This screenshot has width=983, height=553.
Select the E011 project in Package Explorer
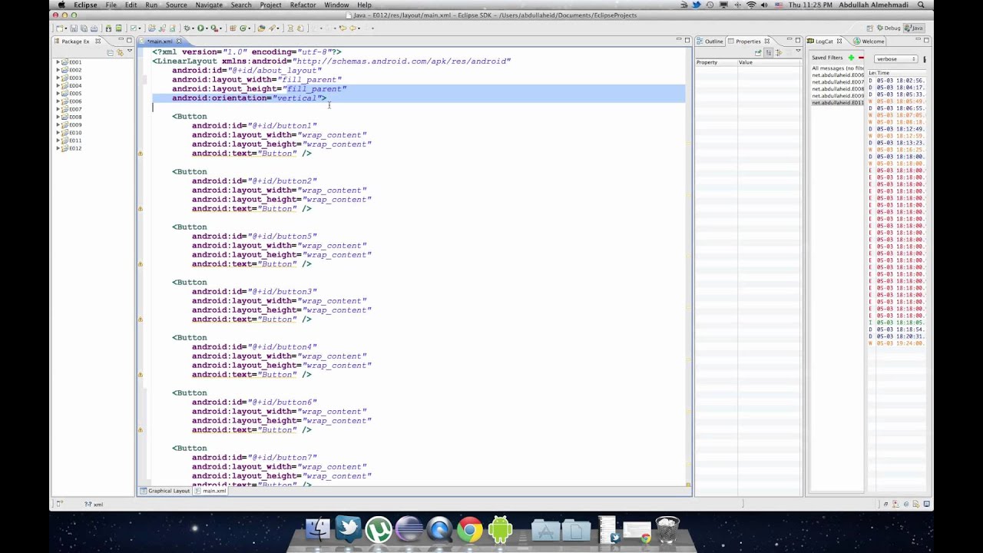click(71, 141)
